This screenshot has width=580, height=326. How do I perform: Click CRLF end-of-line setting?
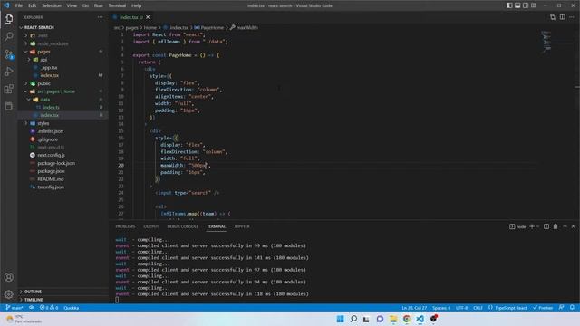point(478,308)
